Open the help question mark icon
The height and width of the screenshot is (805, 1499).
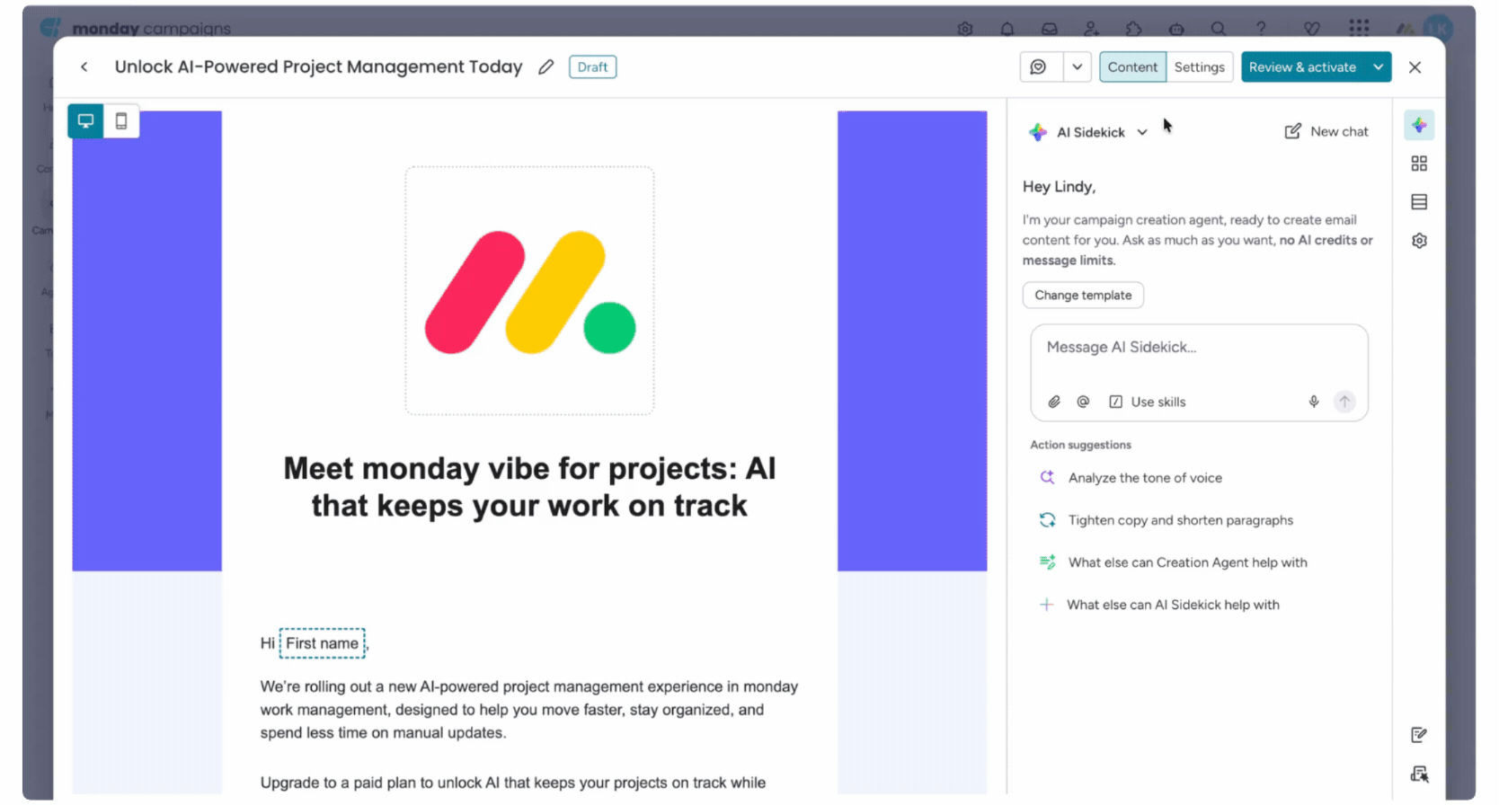(1260, 29)
